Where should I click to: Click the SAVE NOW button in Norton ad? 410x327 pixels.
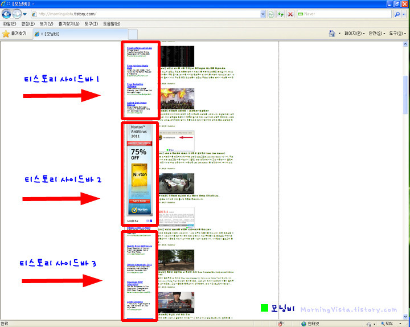tap(140, 201)
